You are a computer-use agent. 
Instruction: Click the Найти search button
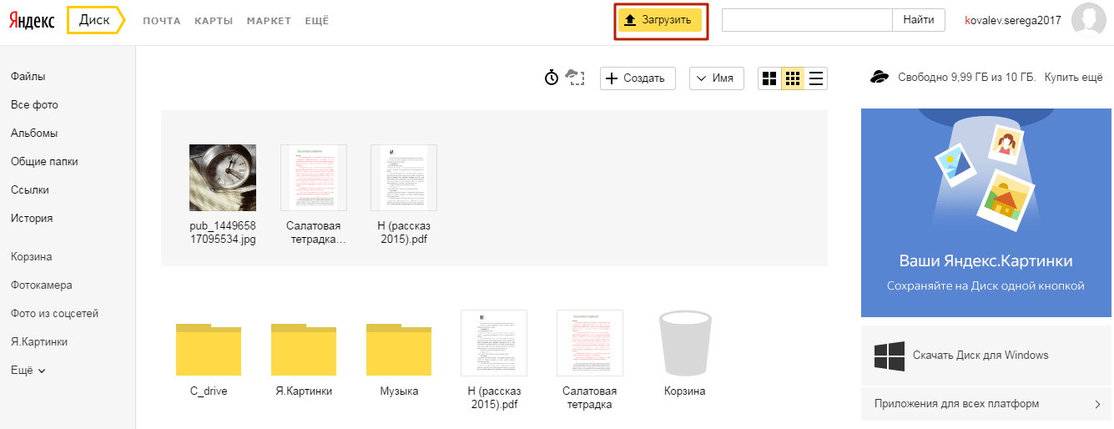pos(919,20)
